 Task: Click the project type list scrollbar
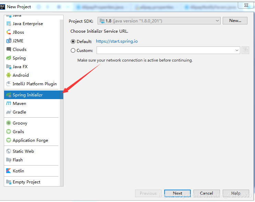coord(62,103)
